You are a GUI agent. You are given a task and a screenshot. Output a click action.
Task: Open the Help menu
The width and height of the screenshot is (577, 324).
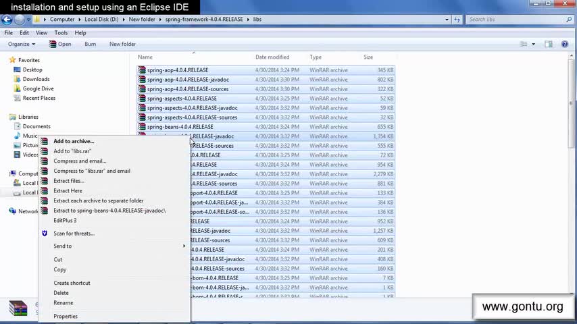(80, 32)
